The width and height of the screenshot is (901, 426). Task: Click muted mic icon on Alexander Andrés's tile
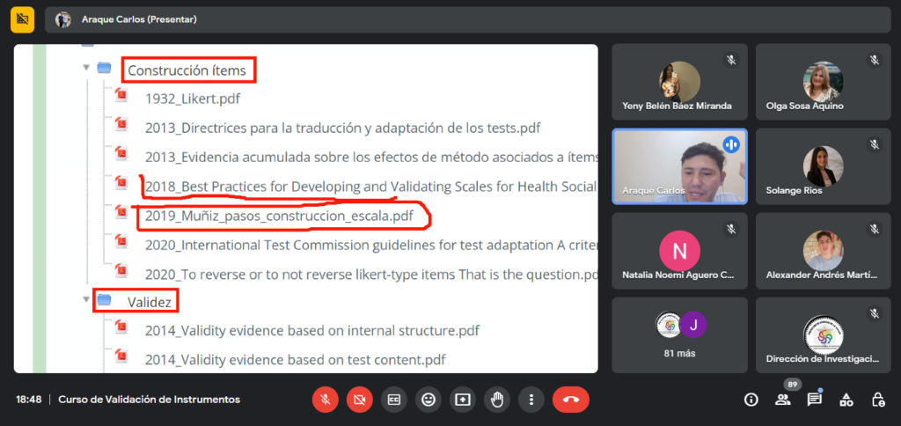click(x=875, y=229)
